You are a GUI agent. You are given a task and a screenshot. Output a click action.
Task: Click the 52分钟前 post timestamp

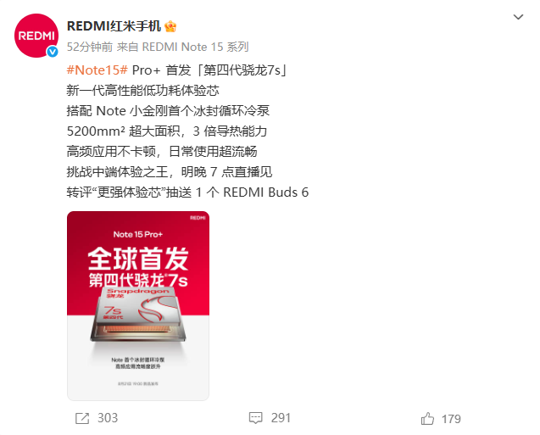[x=90, y=47]
